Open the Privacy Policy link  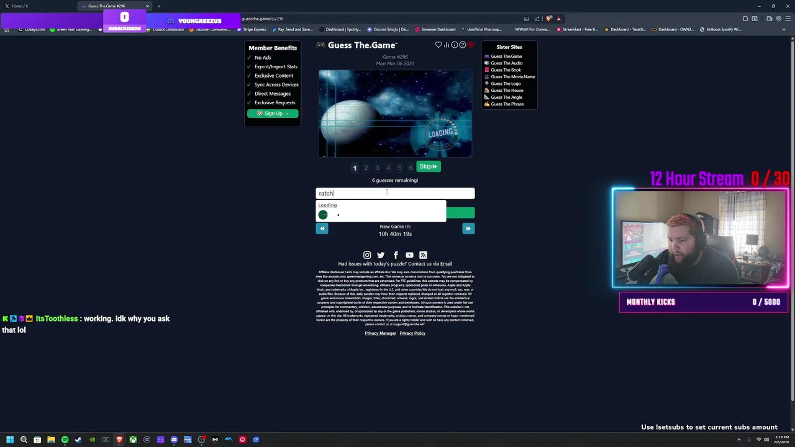tap(412, 333)
